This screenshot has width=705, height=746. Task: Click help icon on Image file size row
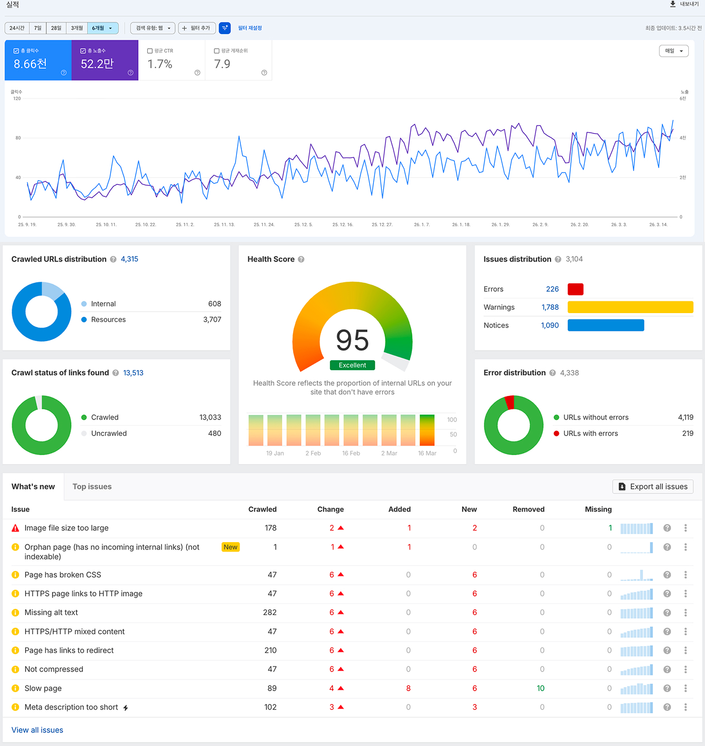pos(667,528)
